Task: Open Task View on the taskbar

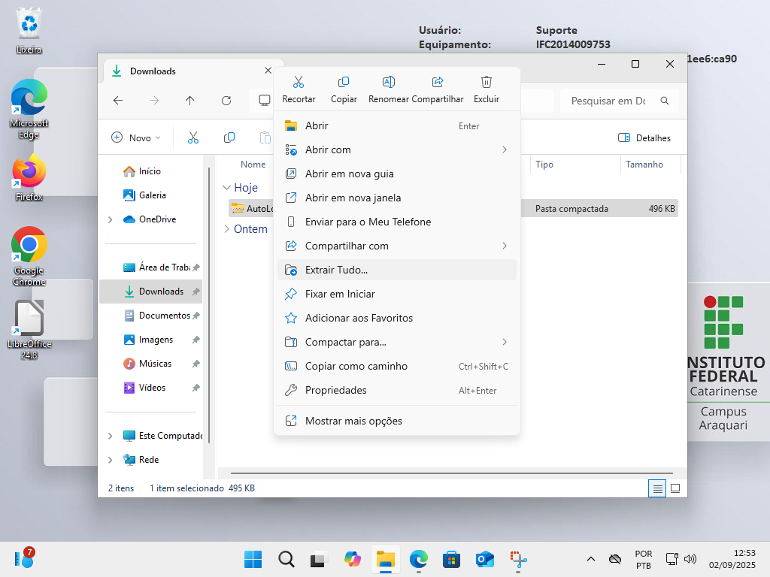Action: pyautogui.click(x=319, y=559)
